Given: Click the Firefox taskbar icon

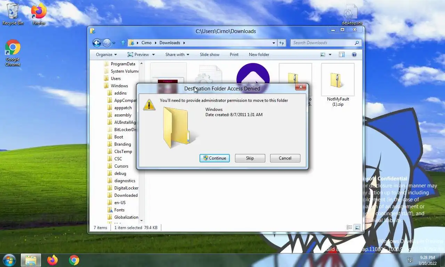Looking at the screenshot, I should (52, 260).
